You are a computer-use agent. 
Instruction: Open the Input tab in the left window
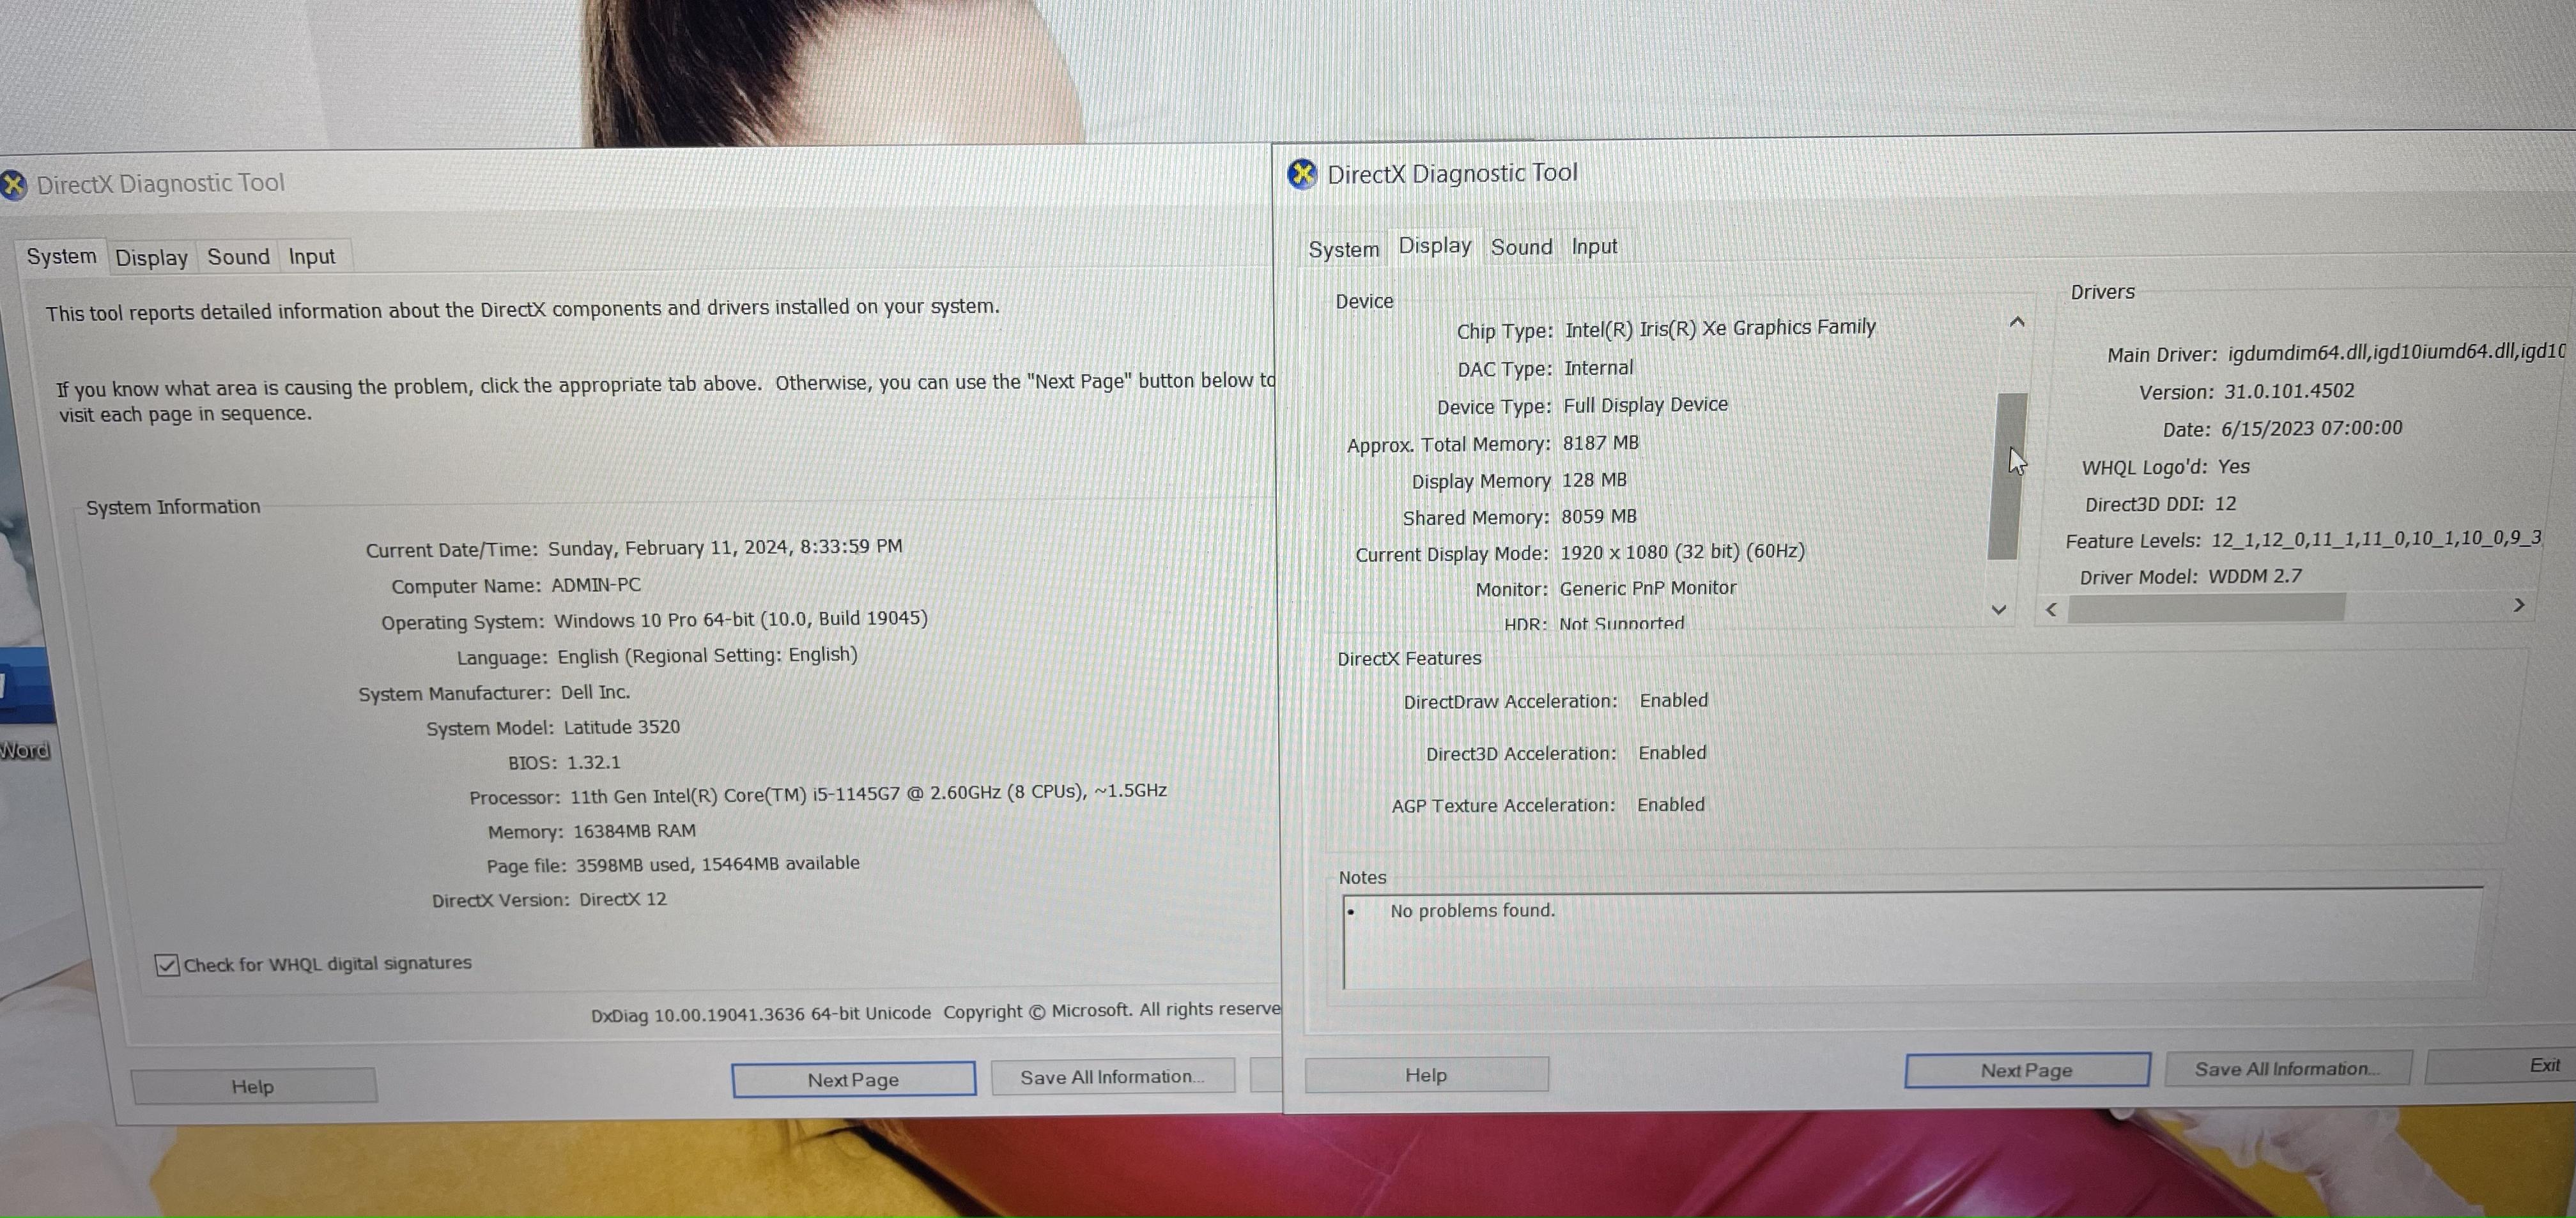pyautogui.click(x=312, y=257)
